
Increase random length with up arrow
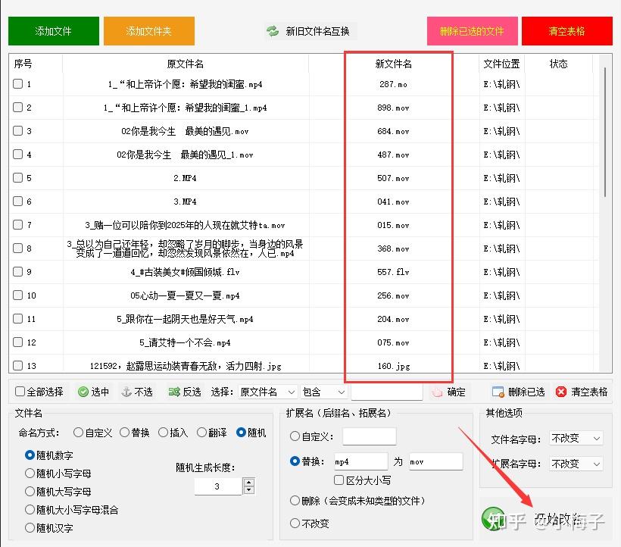click(248, 483)
